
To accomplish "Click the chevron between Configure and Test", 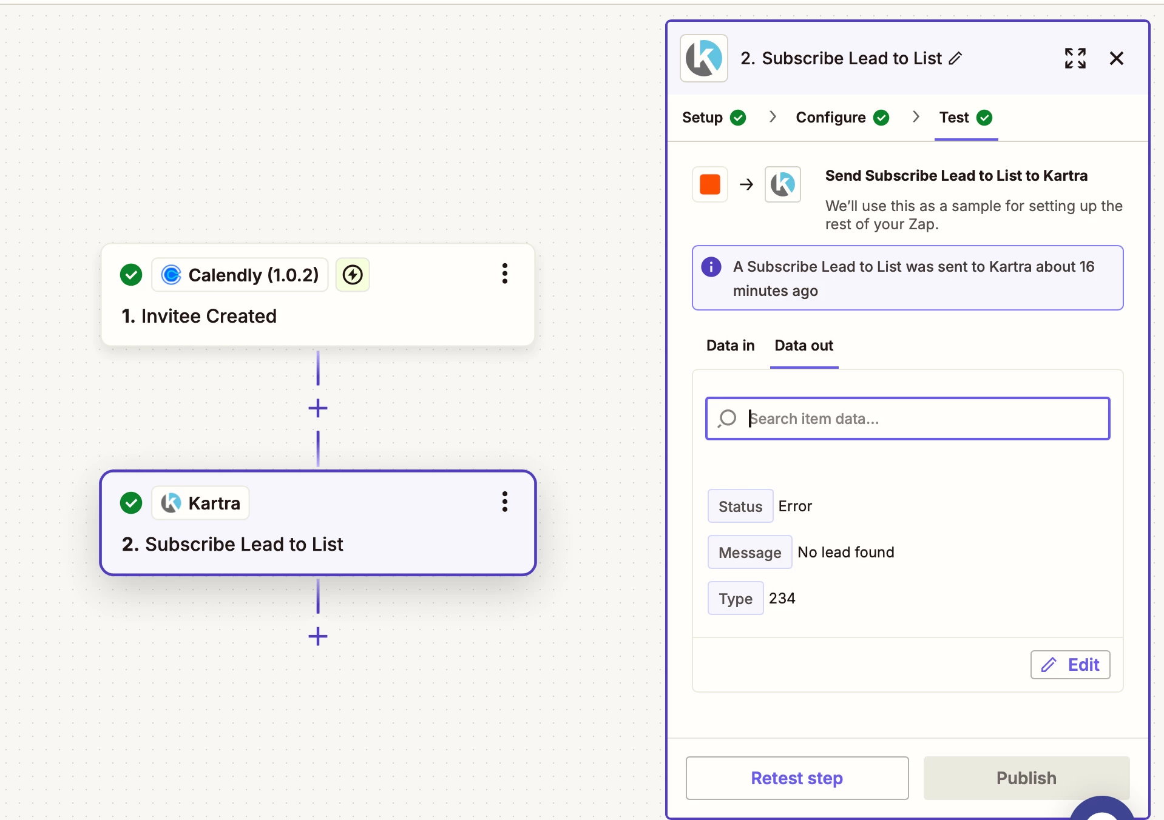I will (916, 116).
